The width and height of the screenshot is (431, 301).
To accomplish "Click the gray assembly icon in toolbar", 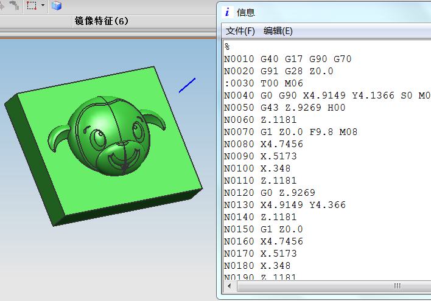I will click(x=14, y=5).
